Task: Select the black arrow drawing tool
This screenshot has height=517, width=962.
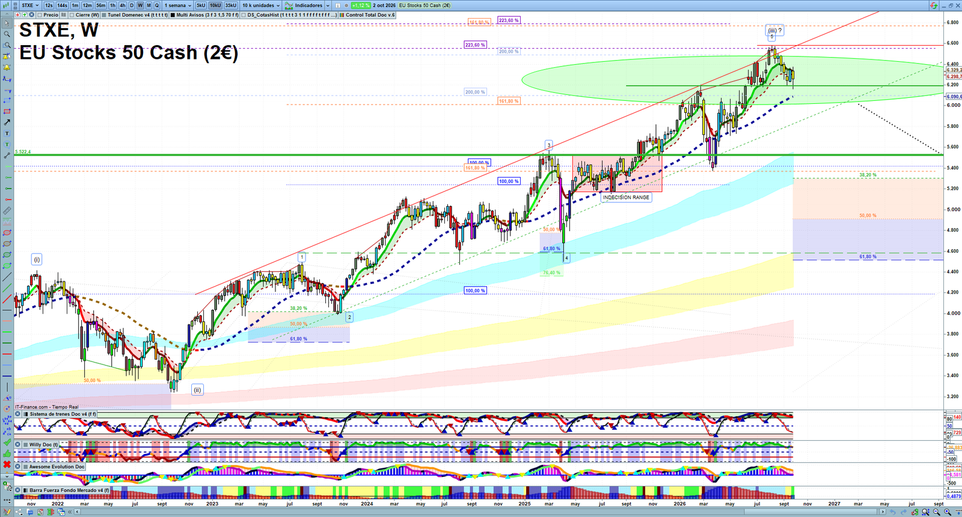Action: click(x=7, y=122)
